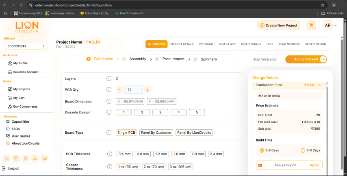Collapse the Fabrication Price section chevron
The height and width of the screenshot is (176, 347).
point(319,85)
